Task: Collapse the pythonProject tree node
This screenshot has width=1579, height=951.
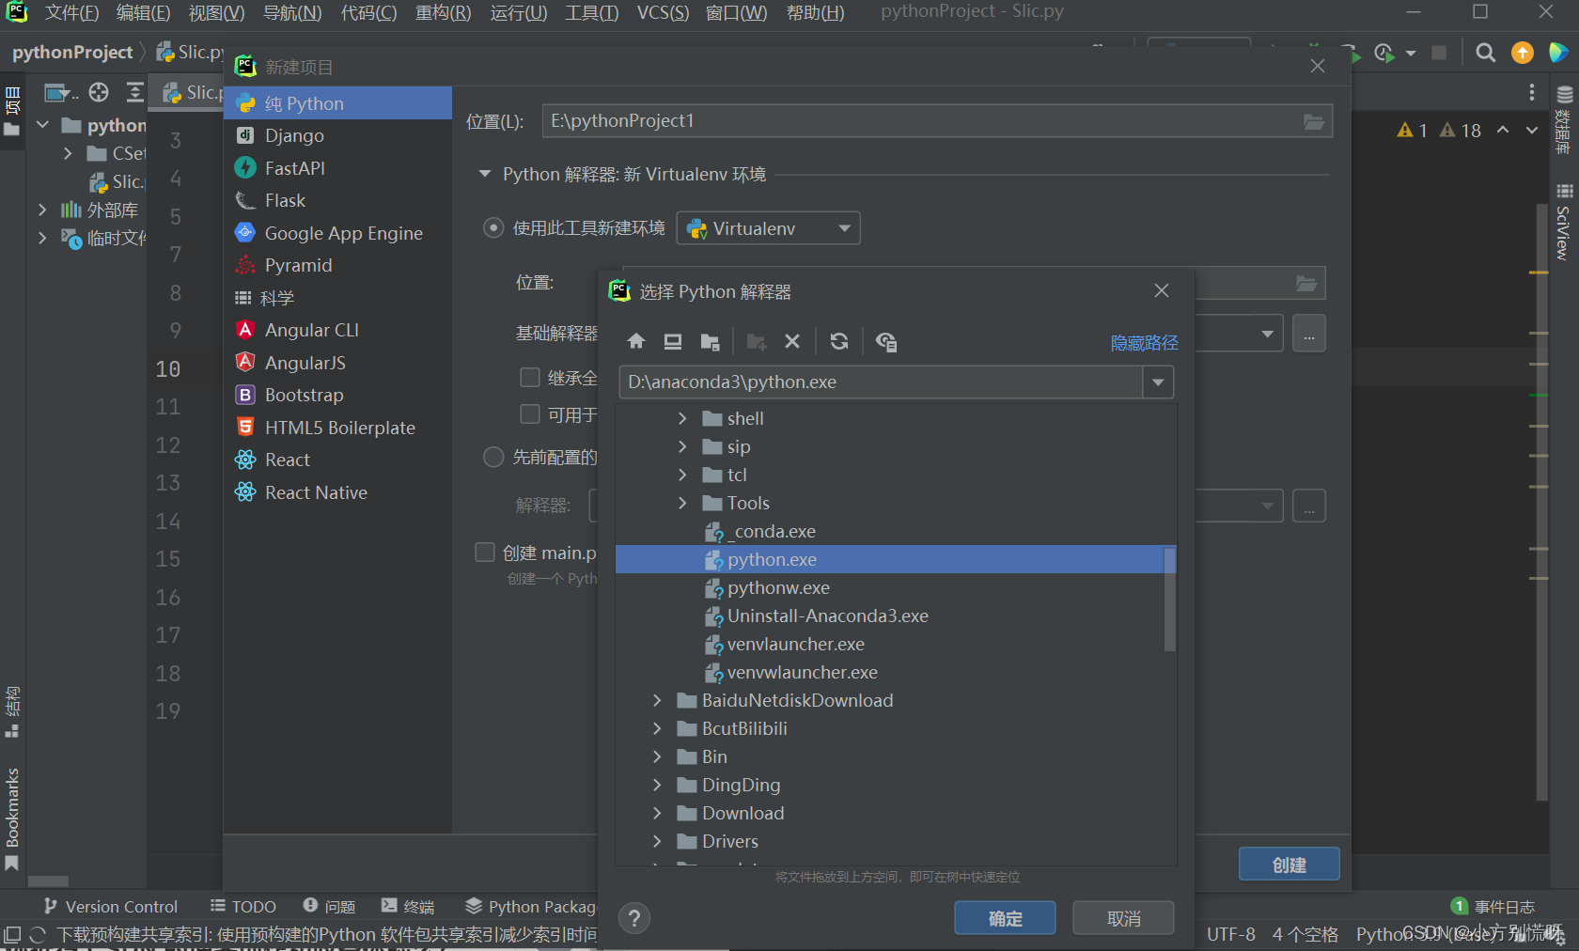Action: pyautogui.click(x=42, y=125)
